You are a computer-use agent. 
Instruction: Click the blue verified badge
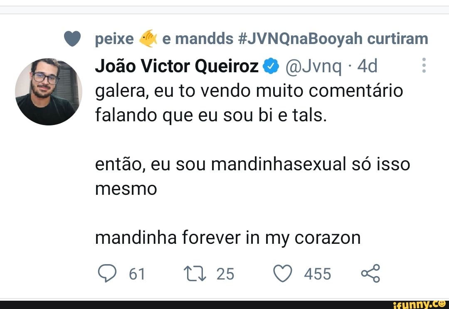point(271,66)
